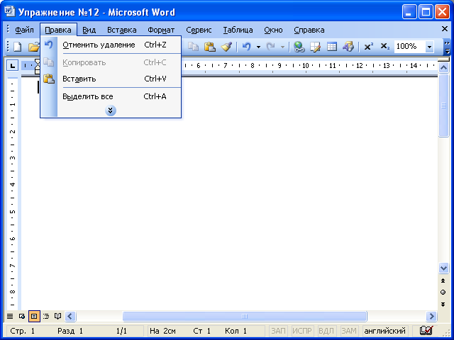Viewport: 454px width, 340px height.
Task: Close the opened Правка menu
Action: [x=58, y=30]
